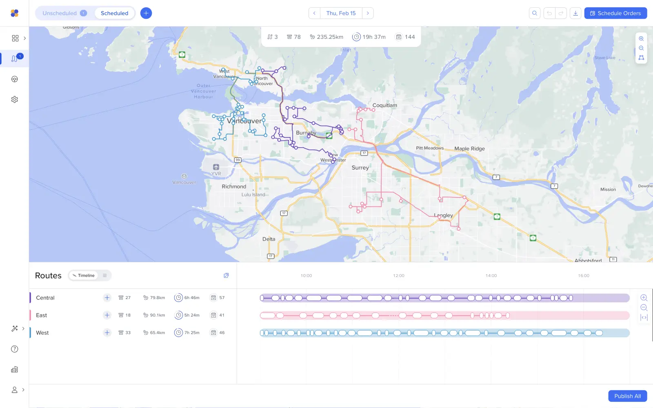Image resolution: width=653 pixels, height=408 pixels.
Task: Click the redo arrow icon
Action: pos(560,13)
